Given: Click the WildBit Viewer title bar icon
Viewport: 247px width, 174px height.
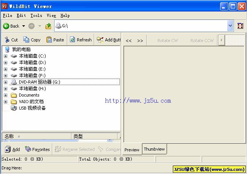Looking at the screenshot, I should (x=5, y=6).
